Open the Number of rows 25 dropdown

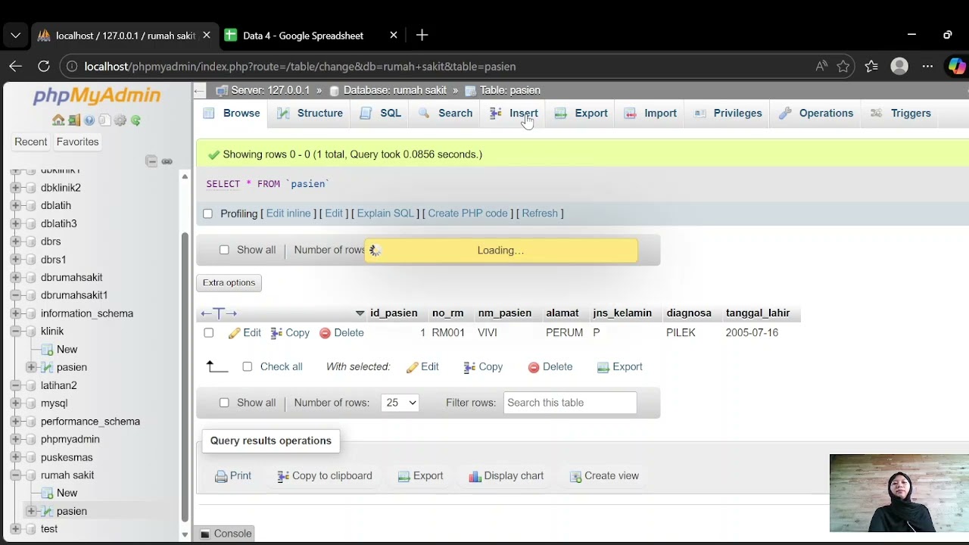click(400, 403)
